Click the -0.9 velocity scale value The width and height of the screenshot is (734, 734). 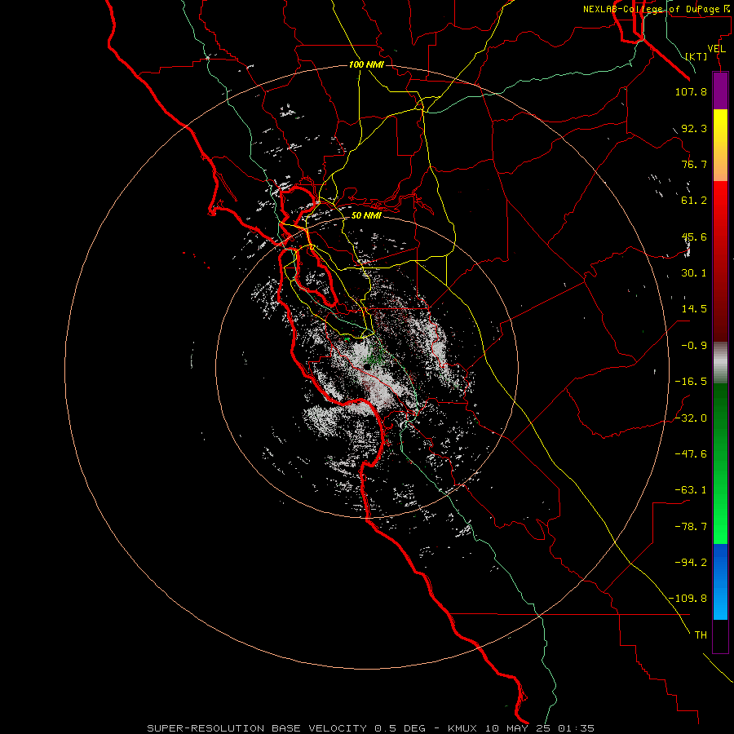point(694,346)
